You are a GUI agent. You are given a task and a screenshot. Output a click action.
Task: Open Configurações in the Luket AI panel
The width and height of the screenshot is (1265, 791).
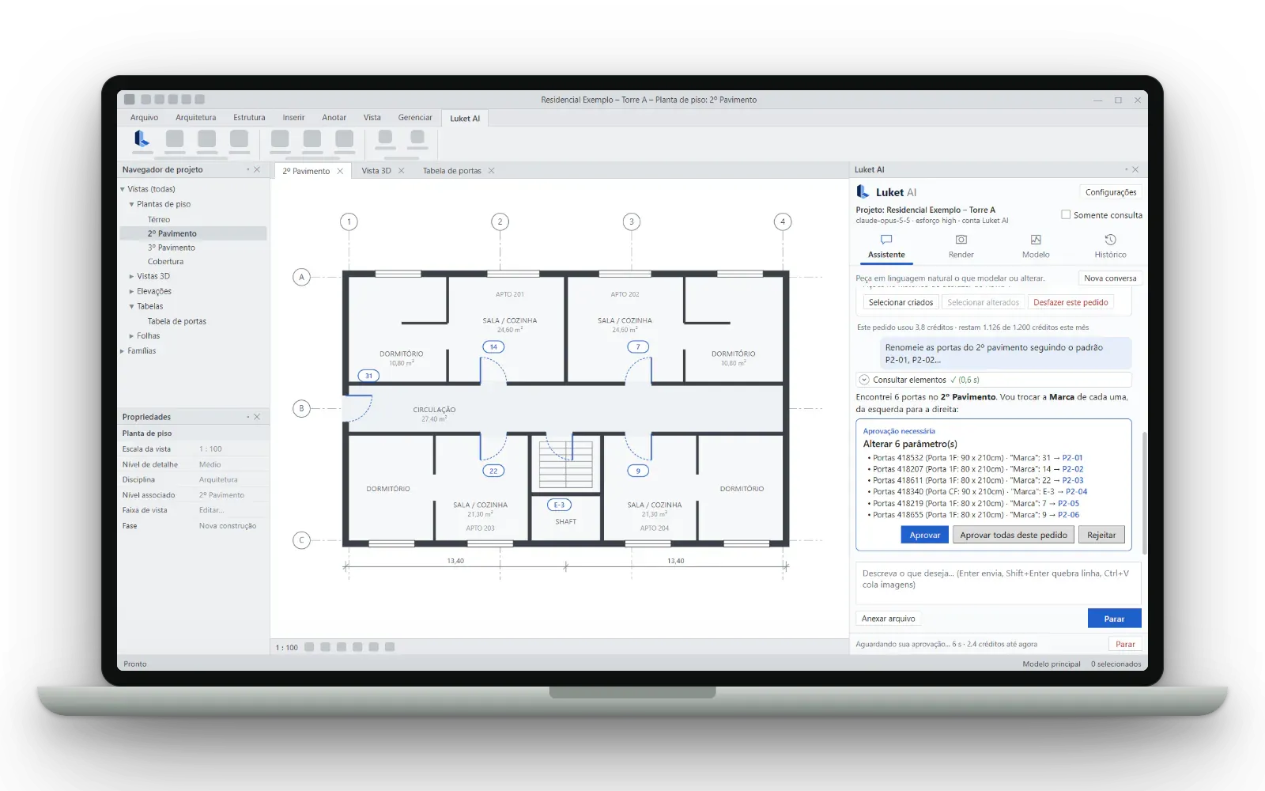[1110, 192]
